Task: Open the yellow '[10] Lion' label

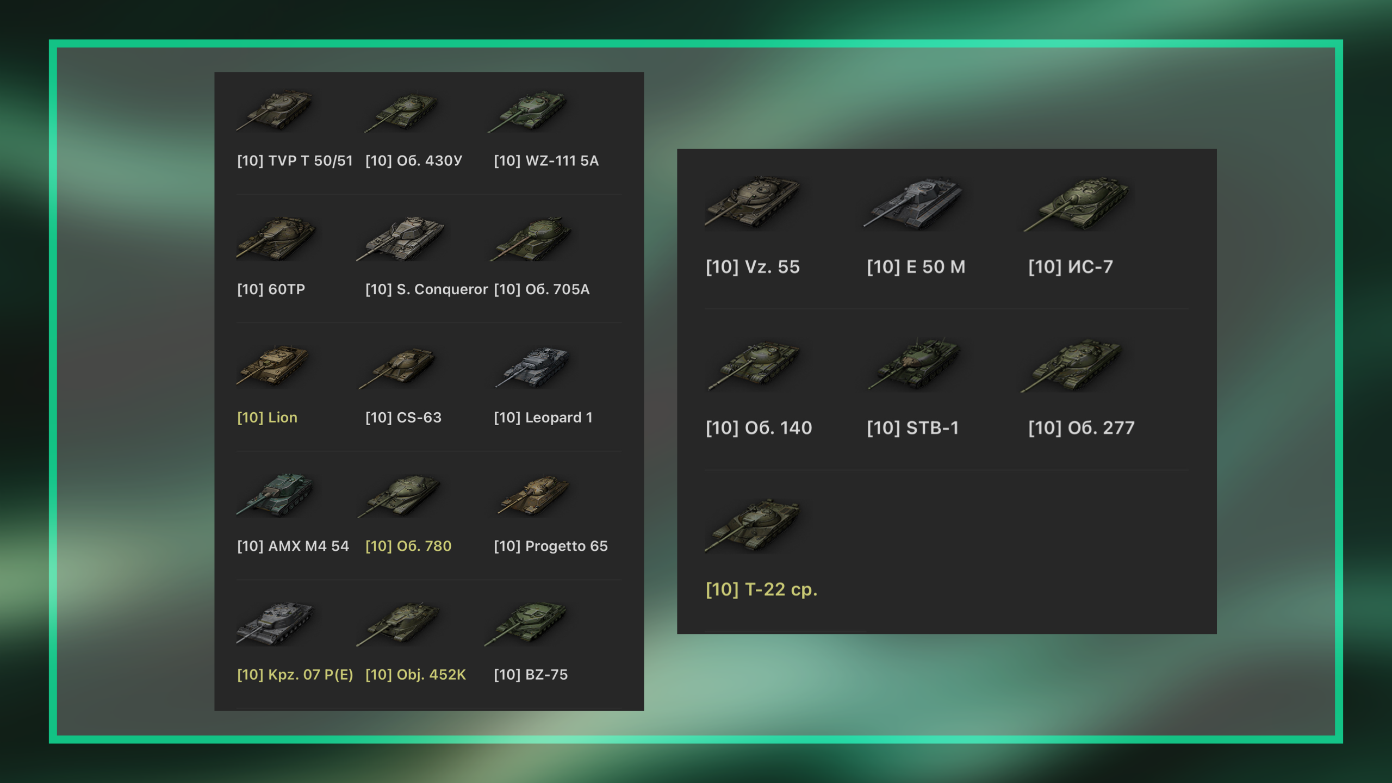Action: click(x=267, y=418)
